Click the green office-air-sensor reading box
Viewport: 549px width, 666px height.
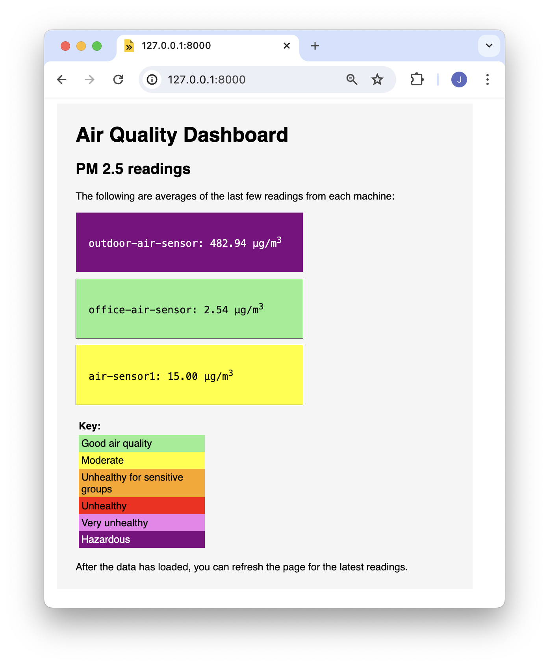pyautogui.click(x=189, y=309)
